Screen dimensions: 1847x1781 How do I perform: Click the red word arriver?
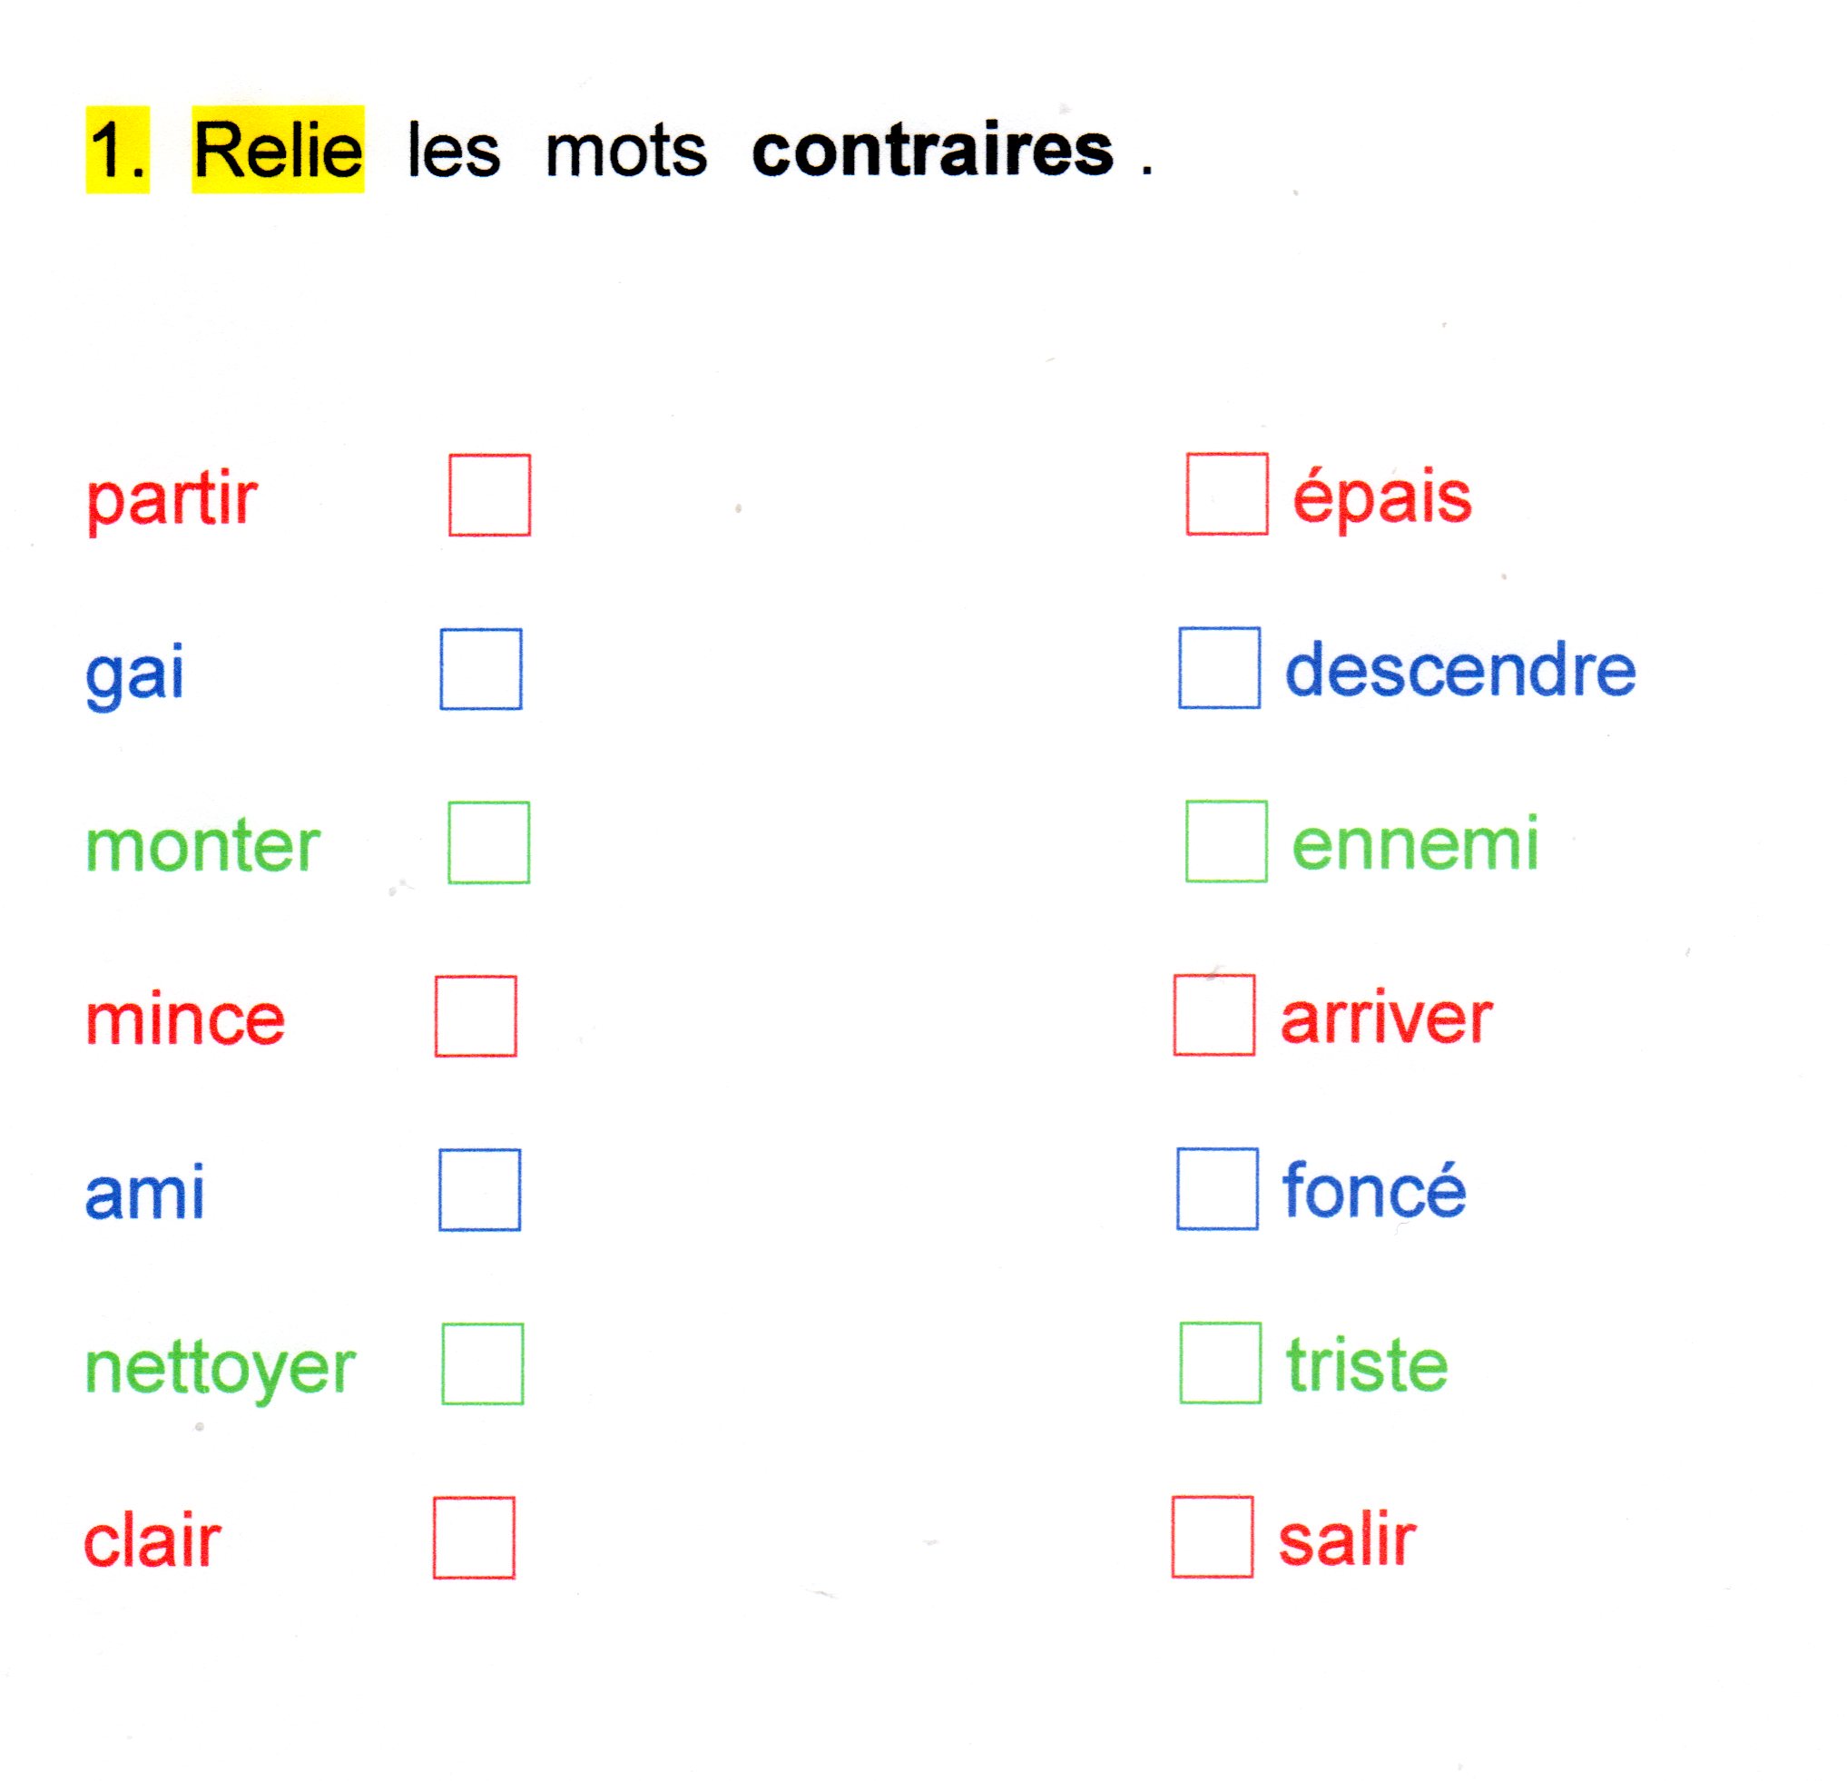(1385, 1018)
